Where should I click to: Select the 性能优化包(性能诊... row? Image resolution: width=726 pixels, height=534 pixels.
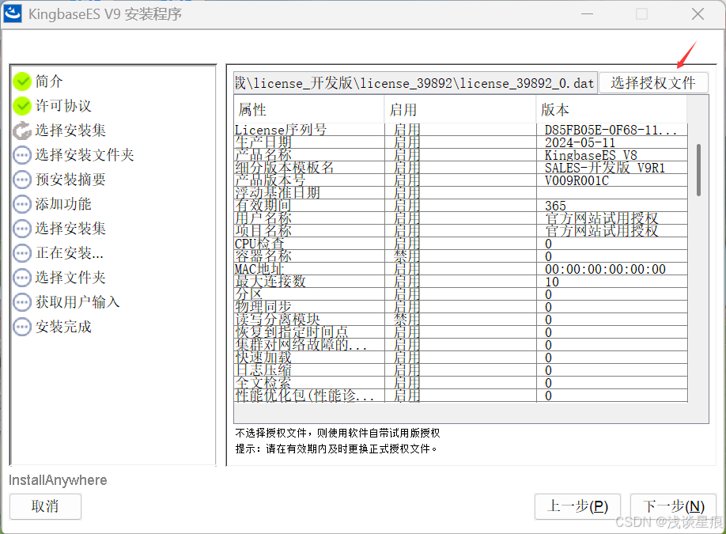tap(461, 396)
